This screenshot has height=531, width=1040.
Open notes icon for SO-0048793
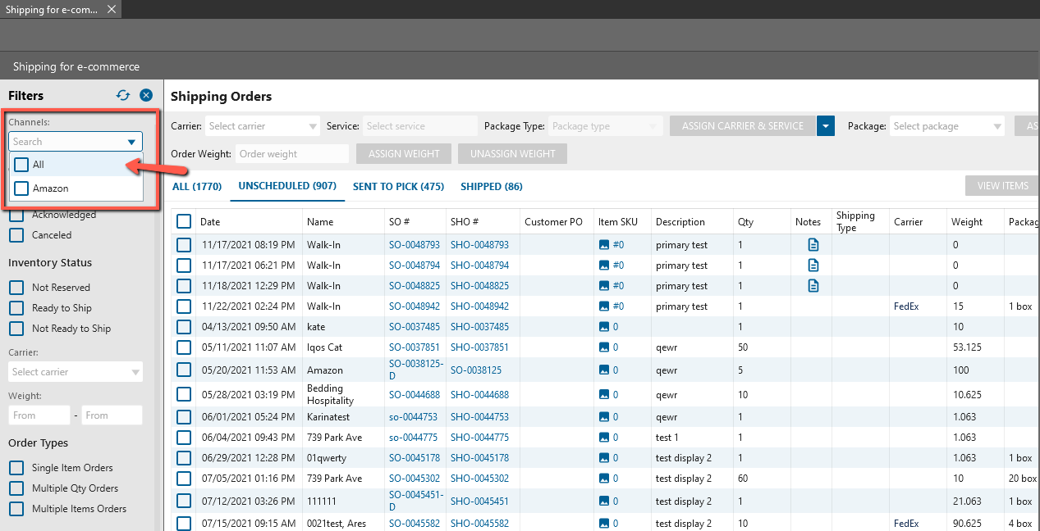813,244
